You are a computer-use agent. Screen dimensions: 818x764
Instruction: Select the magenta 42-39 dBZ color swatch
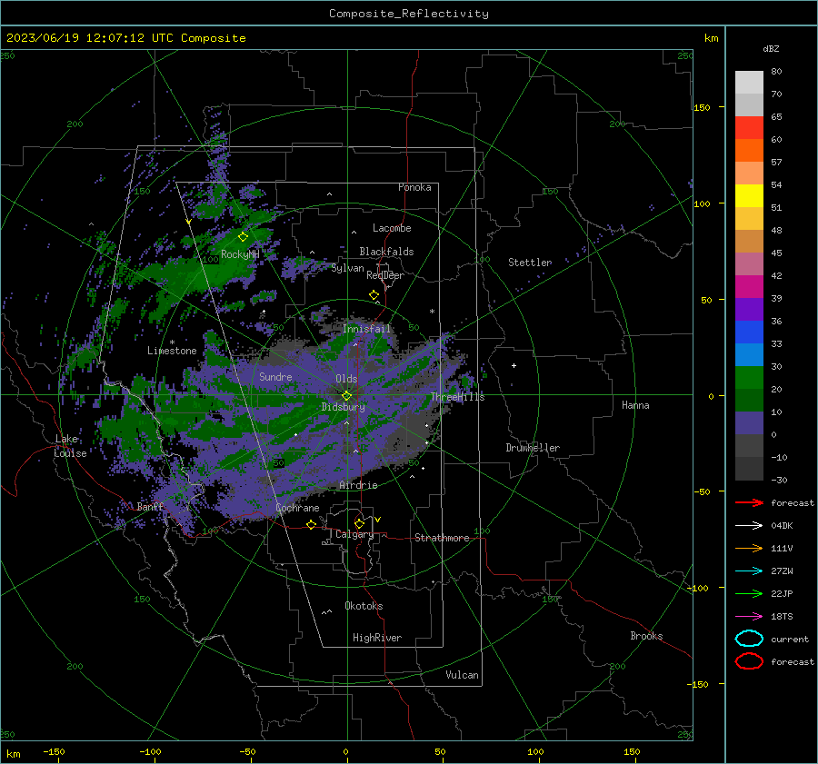(x=749, y=287)
